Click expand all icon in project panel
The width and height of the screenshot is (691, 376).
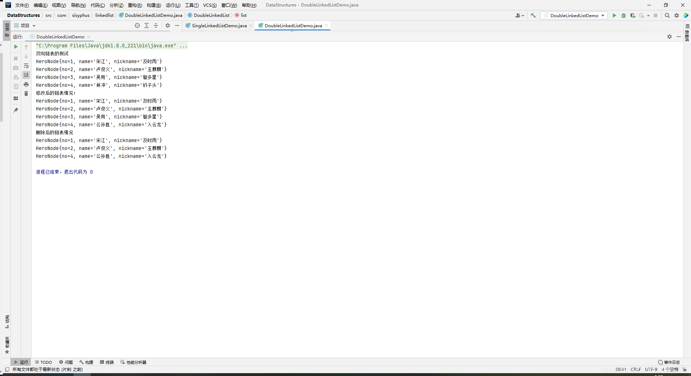click(147, 25)
